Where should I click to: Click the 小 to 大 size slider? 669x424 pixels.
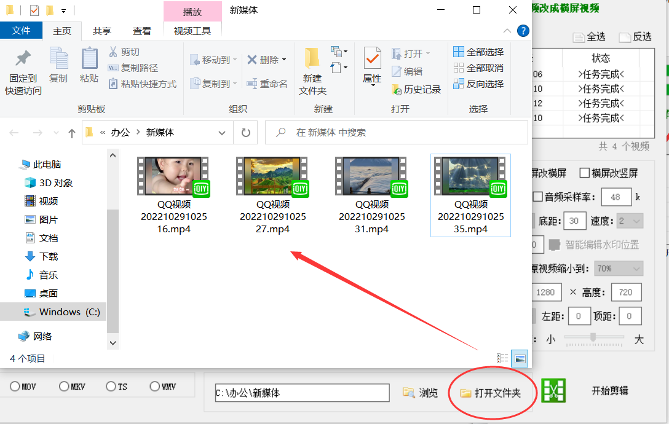tap(593, 339)
